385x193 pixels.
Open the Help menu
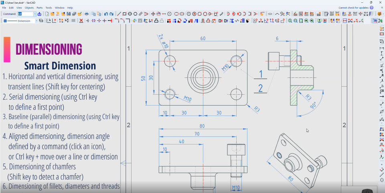tap(70, 8)
